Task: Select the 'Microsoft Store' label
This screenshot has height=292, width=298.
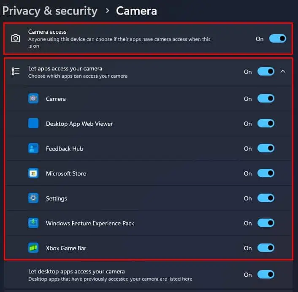Action: coord(66,174)
